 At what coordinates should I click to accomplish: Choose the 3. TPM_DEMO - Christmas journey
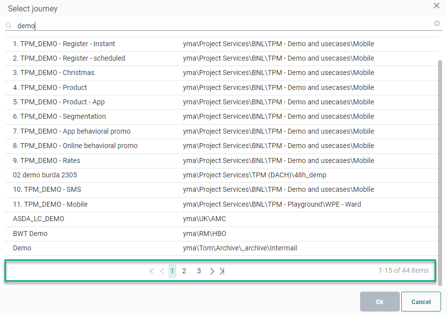(x=54, y=73)
